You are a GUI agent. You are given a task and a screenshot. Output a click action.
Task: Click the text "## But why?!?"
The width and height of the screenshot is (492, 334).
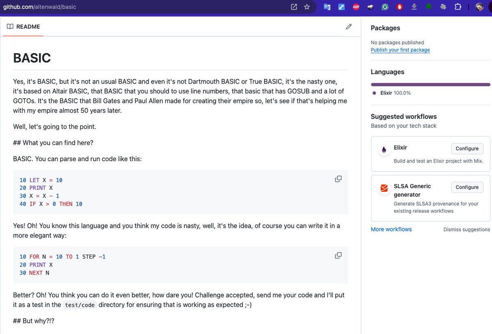pyautogui.click(x=34, y=320)
